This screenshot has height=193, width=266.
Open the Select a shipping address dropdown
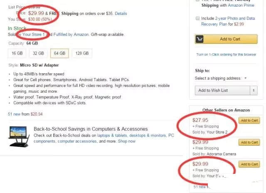[x=221, y=78]
